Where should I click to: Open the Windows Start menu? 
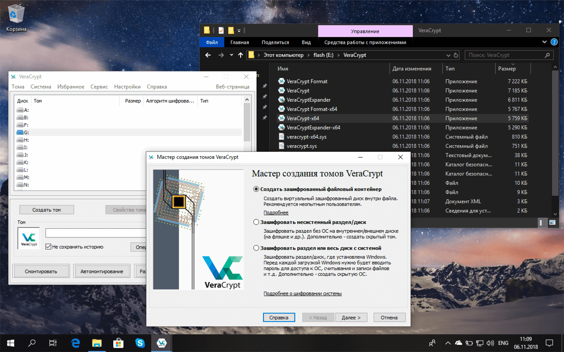pos(11,343)
